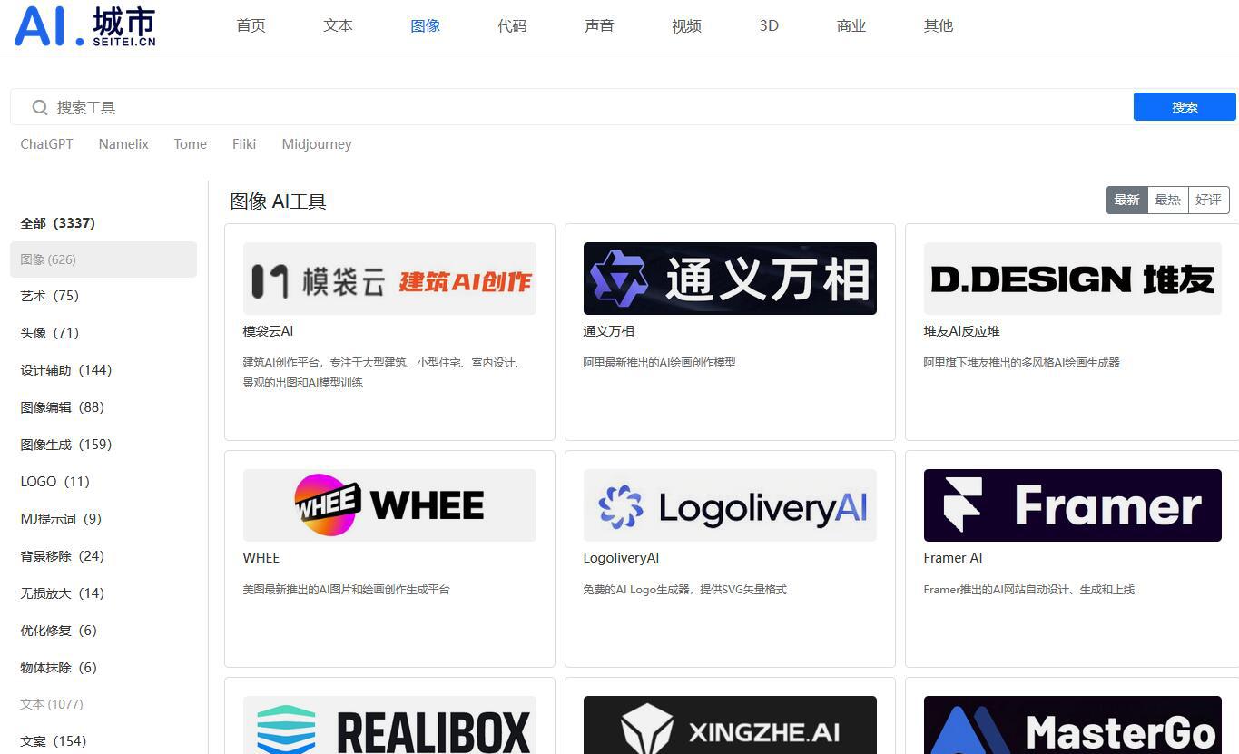Sort tools by 好评
This screenshot has width=1239, height=754.
1208,200
